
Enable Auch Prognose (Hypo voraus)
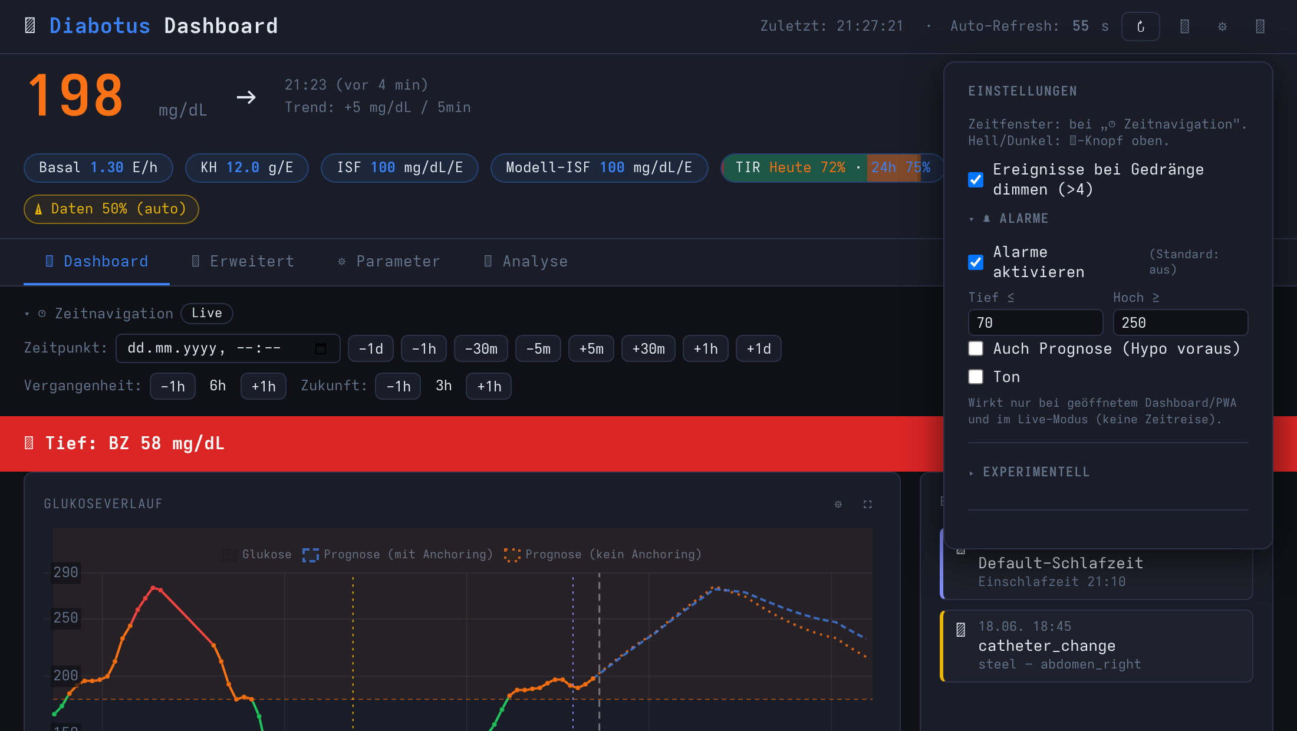[x=976, y=348]
